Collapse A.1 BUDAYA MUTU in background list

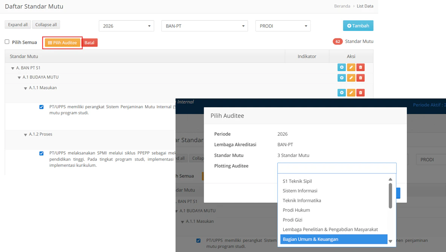[x=176, y=211]
